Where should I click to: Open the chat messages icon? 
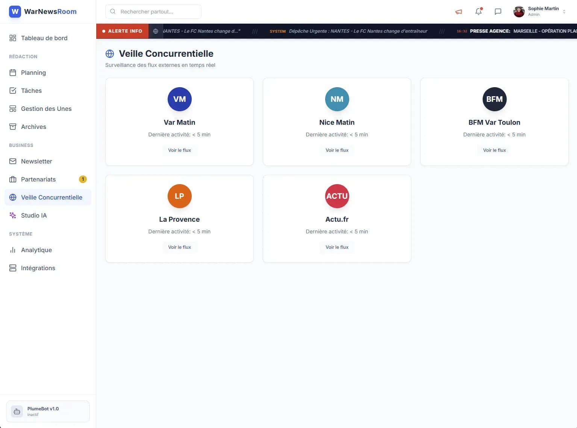coord(498,12)
